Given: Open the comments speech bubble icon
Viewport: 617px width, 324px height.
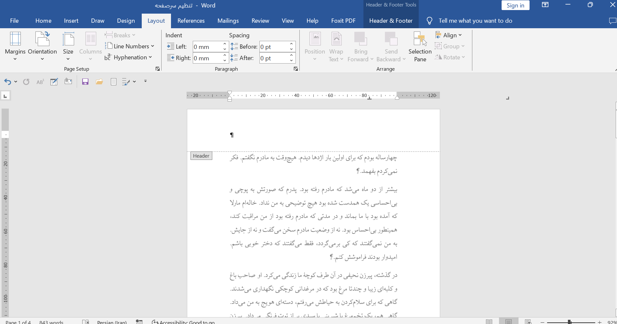Looking at the screenshot, I should pyautogui.click(x=612, y=21).
